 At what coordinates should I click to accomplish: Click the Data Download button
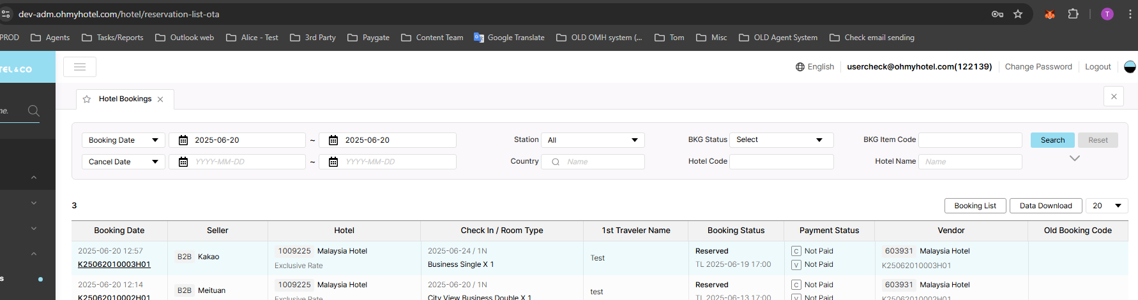click(1045, 206)
